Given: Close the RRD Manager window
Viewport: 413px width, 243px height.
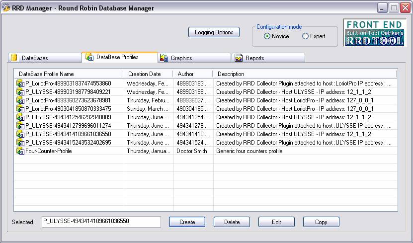Looking at the screenshot, I should (406, 8).
